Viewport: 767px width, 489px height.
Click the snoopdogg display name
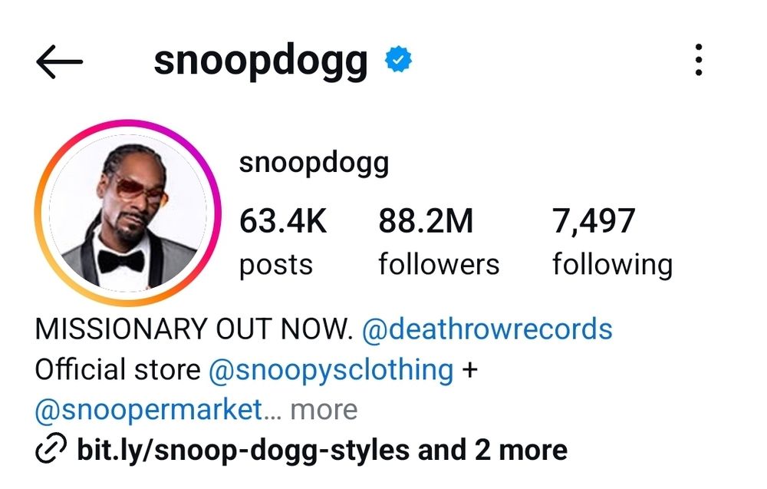[314, 163]
